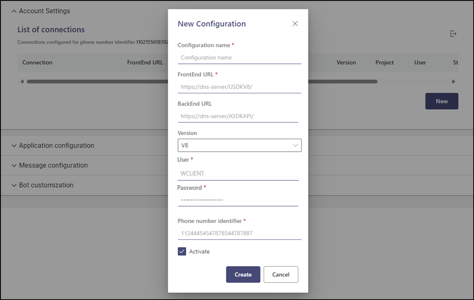This screenshot has height=300, width=474.
Task: Focus the BackEnd URL input field
Action: click(x=238, y=116)
